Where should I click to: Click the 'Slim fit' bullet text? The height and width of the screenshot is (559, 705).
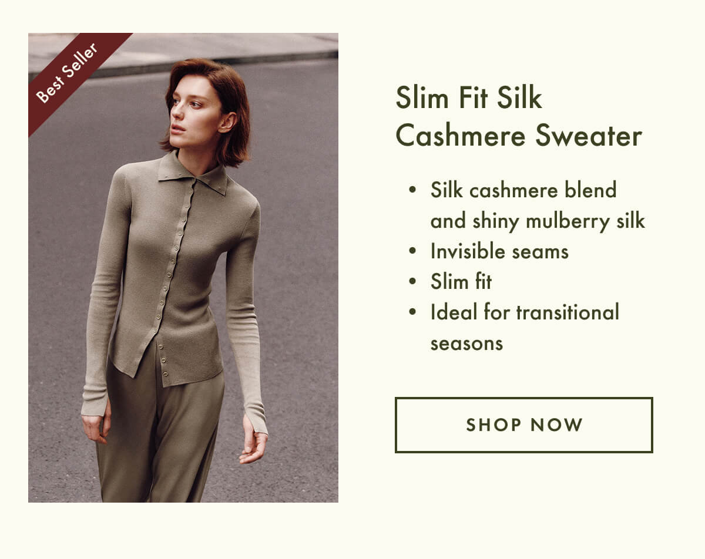(x=461, y=282)
